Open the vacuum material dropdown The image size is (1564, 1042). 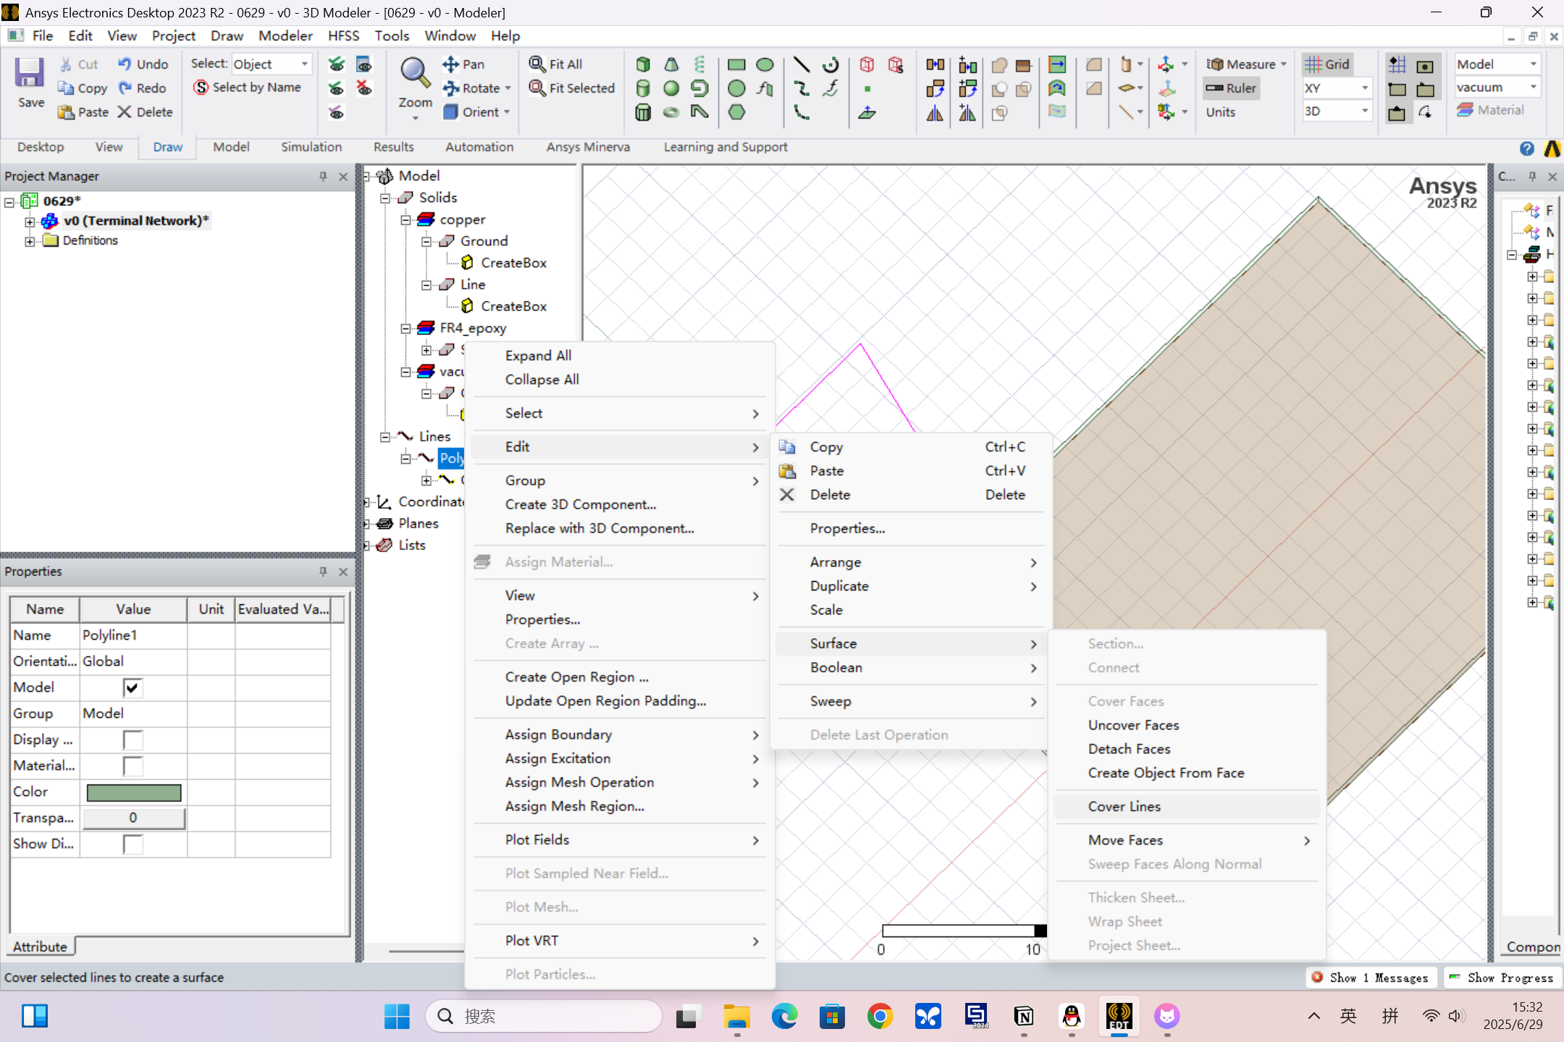click(1497, 88)
